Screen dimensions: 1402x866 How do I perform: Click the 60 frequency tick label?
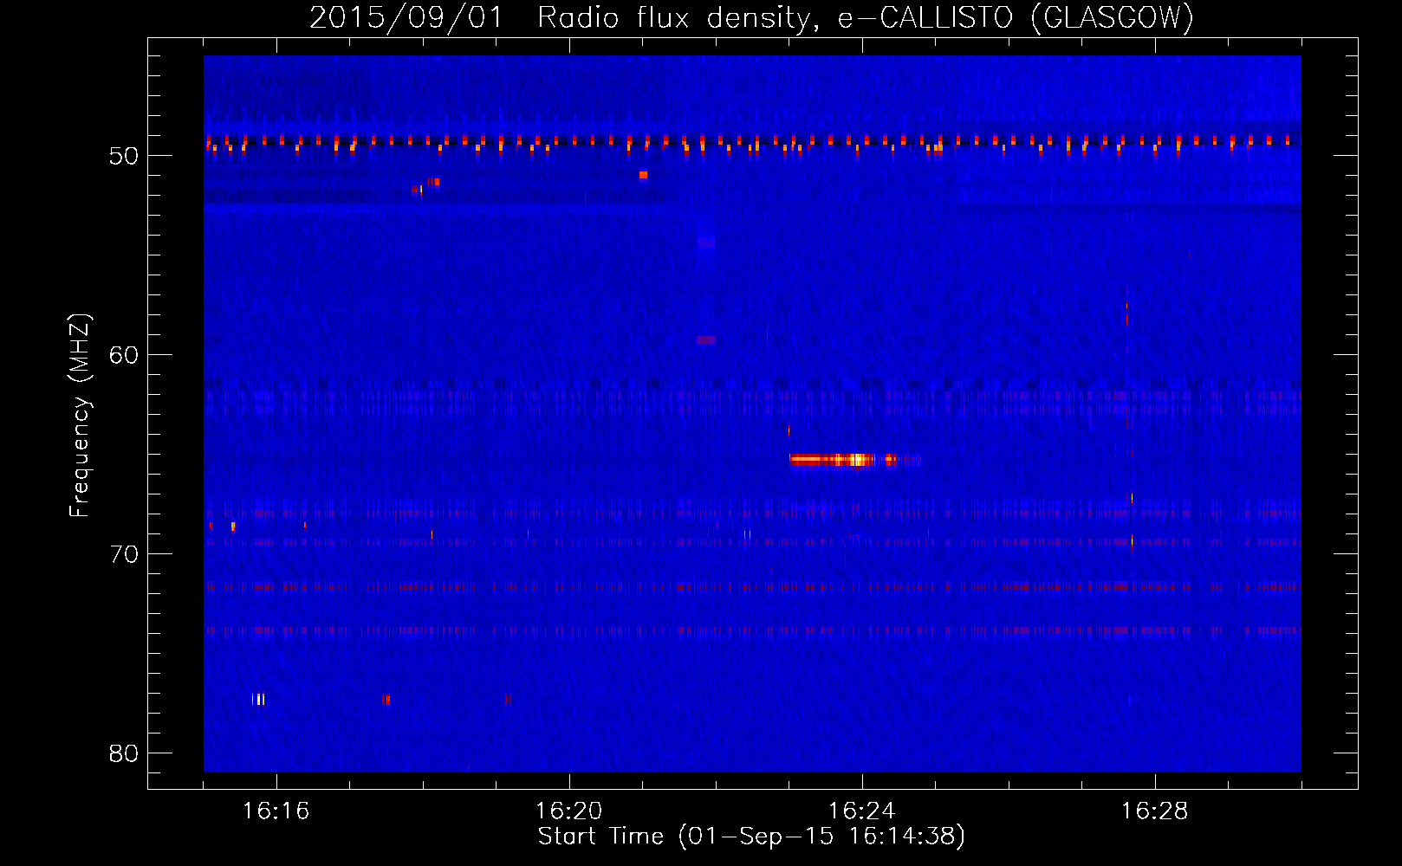(124, 355)
